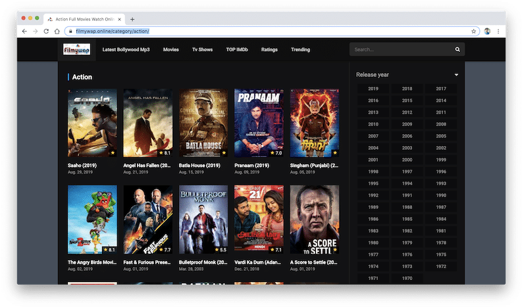
Task: Click the Fast & Furious 7.7 rating star
Action: click(x=161, y=250)
